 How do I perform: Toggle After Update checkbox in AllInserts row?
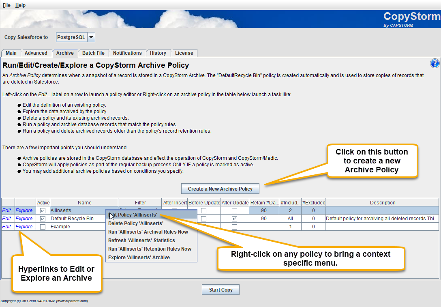[234, 210]
